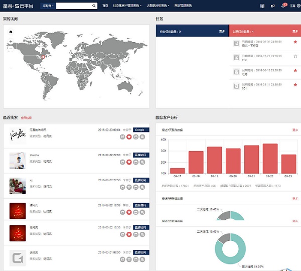Click the search magnifier in the search box
301x271 pixels.
94,6
